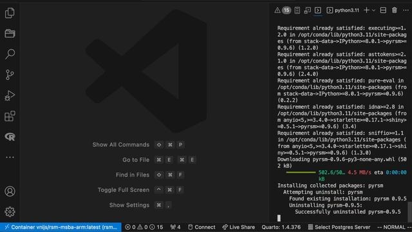This screenshot has height=232, width=412.
Task: Open the Search view
Action: (x=10, y=54)
